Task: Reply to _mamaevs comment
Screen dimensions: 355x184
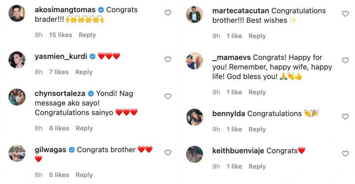Action: pyautogui.click(x=257, y=92)
